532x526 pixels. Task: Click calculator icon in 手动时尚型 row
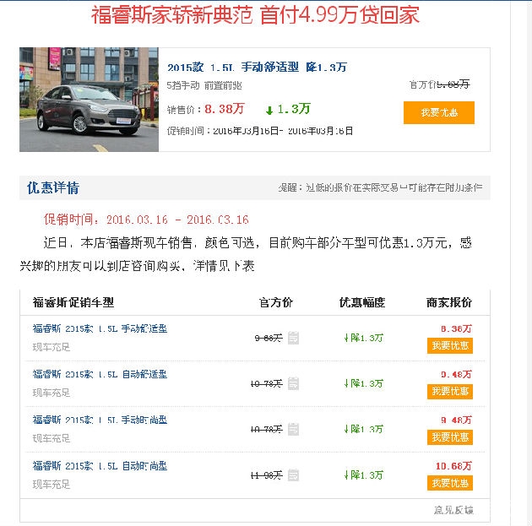point(293,429)
